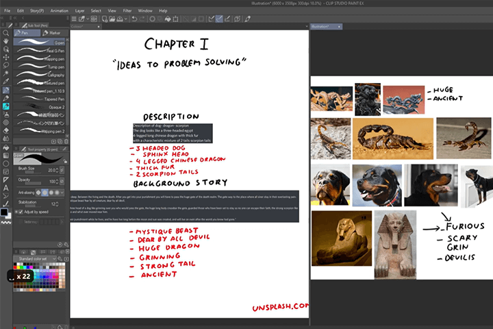
Task: Select the Ruler tool in toolbox
Action: [x=5, y=180]
